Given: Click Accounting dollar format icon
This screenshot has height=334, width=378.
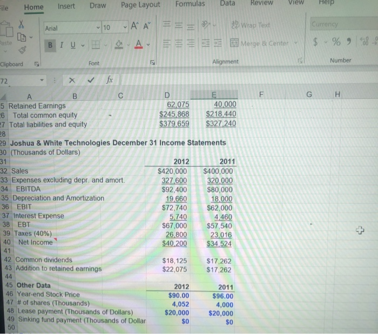Looking at the screenshot, I should point(315,42).
